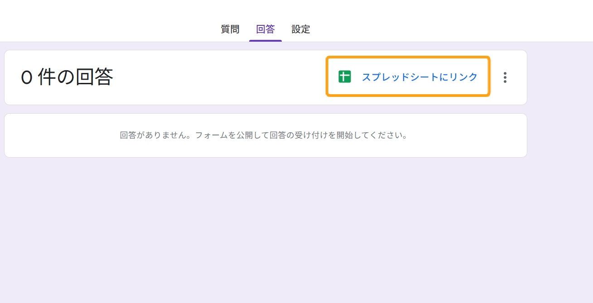
Task: Open the 設定 tab
Action: tap(301, 29)
